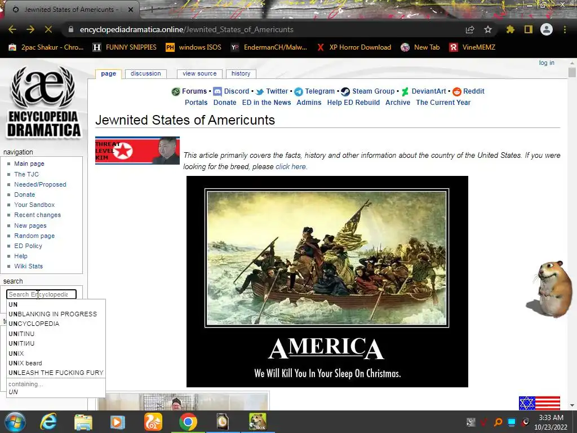Viewport: 577px width, 433px height.
Task: Open the UC Browser taskbar icon
Action: pyautogui.click(x=153, y=422)
